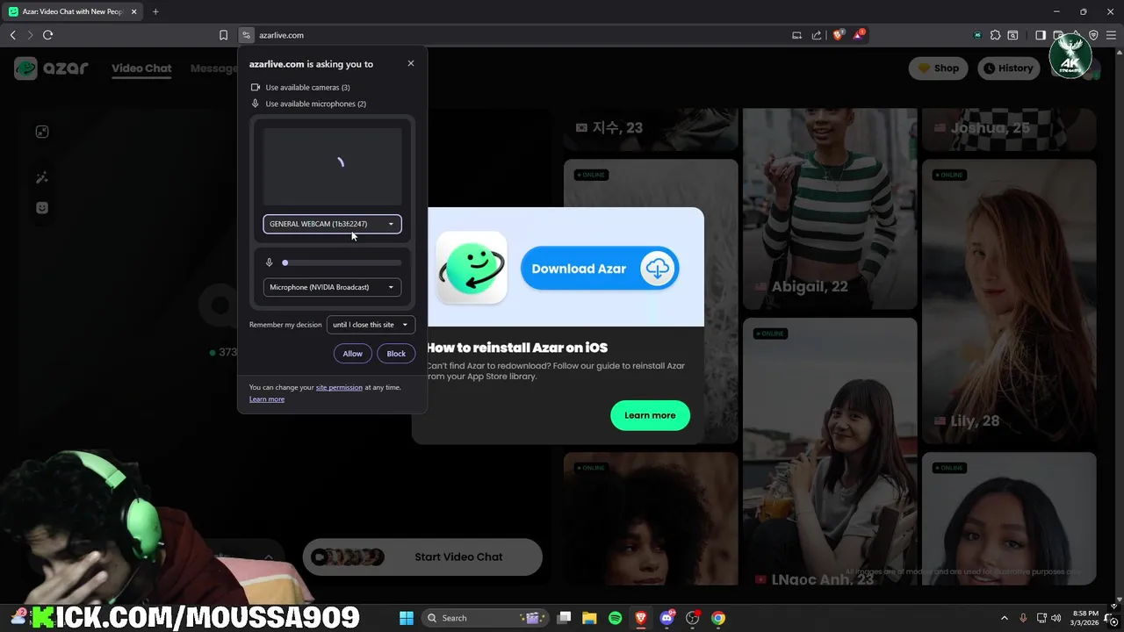Select the Azar: Video Chat browser tab
This screenshot has height=632, width=1124.
coord(72,11)
